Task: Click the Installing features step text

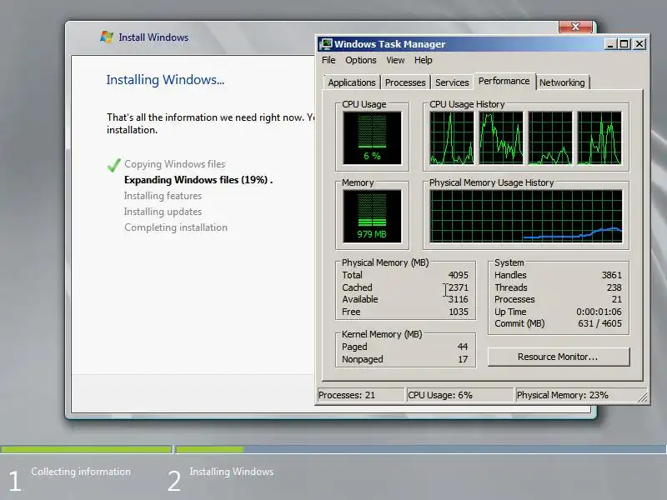Action: click(163, 196)
